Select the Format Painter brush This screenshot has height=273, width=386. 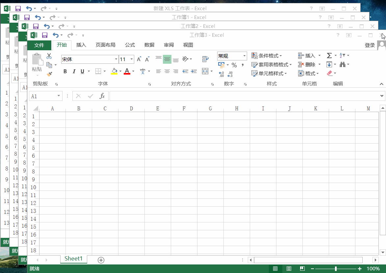coord(49,74)
